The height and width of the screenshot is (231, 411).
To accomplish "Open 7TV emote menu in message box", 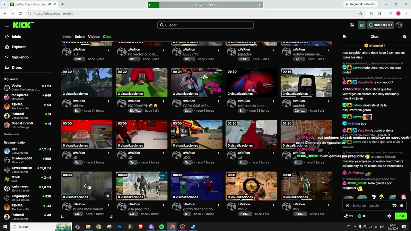I will (395, 206).
